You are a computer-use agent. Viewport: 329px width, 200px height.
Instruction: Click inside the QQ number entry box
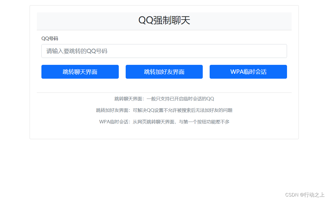pyautogui.click(x=164, y=51)
